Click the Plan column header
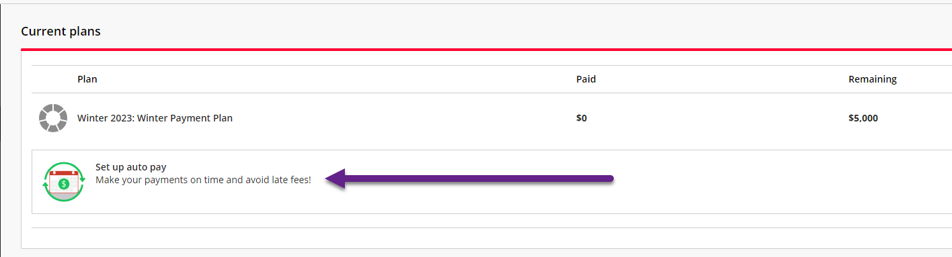This screenshot has width=952, height=257. [87, 79]
